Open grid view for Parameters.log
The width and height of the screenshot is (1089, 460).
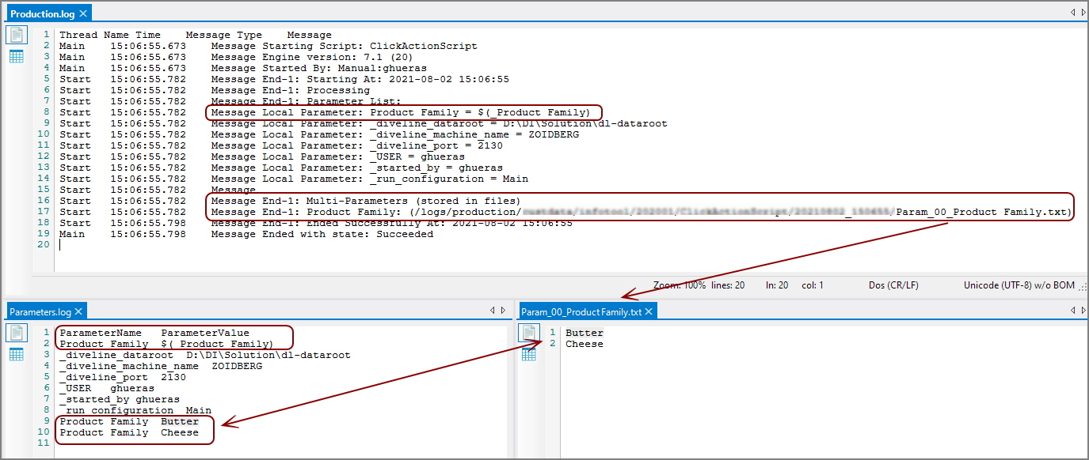coord(16,354)
